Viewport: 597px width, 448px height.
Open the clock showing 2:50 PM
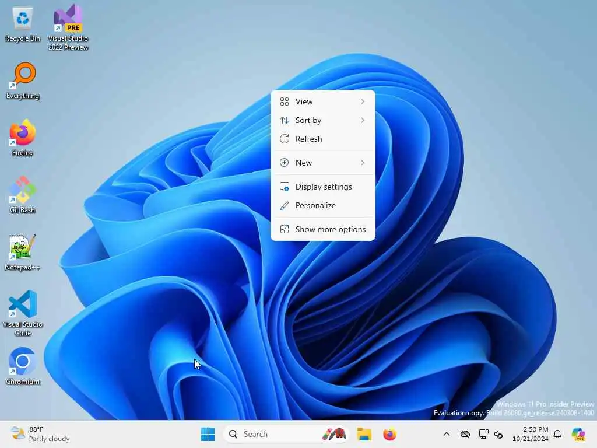pyautogui.click(x=535, y=429)
